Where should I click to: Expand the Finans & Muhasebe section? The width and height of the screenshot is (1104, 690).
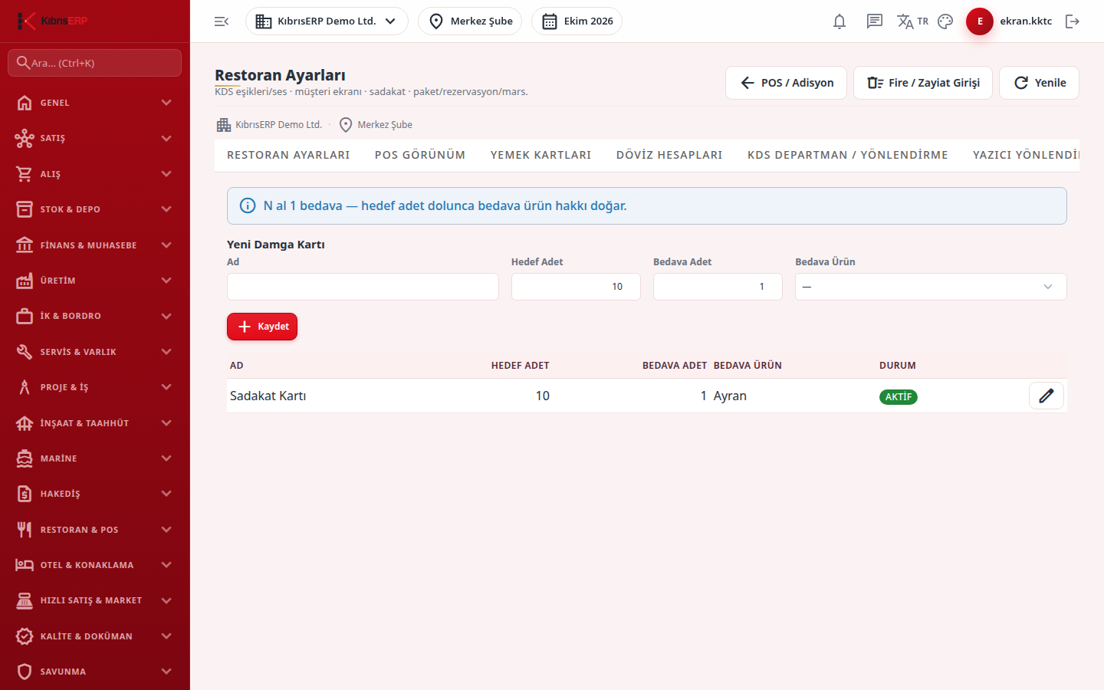click(x=95, y=245)
